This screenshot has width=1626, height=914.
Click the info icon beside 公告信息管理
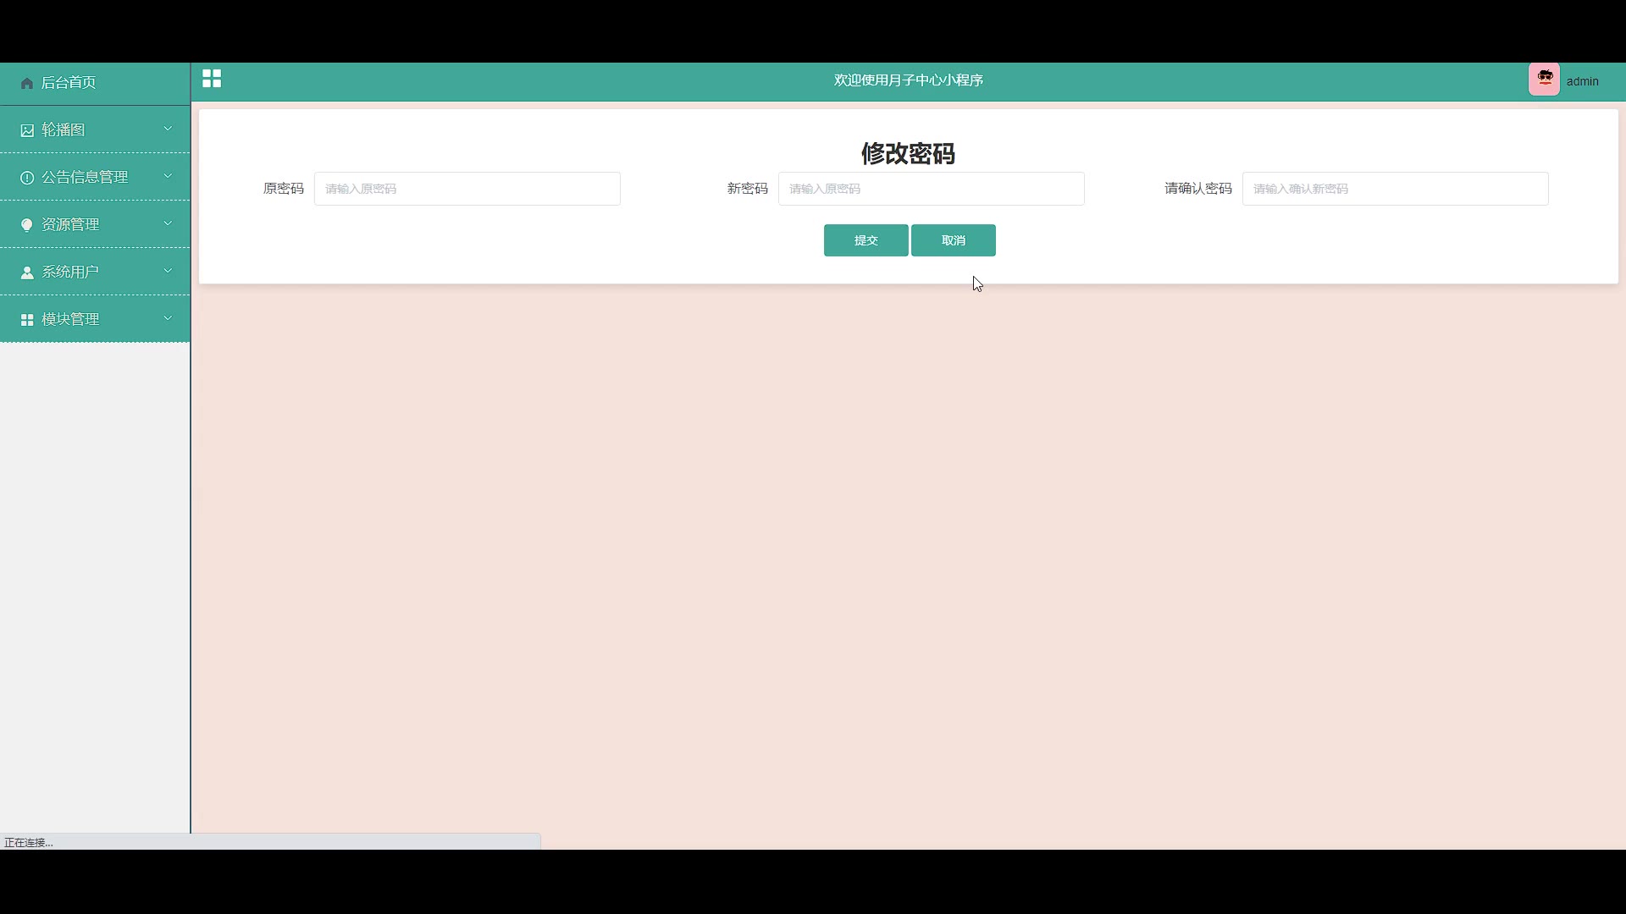[x=27, y=178]
